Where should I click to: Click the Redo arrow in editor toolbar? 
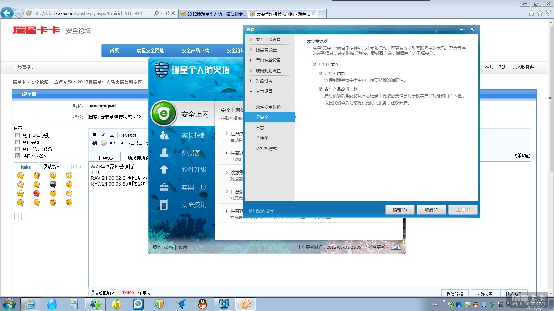pyautogui.click(x=121, y=143)
